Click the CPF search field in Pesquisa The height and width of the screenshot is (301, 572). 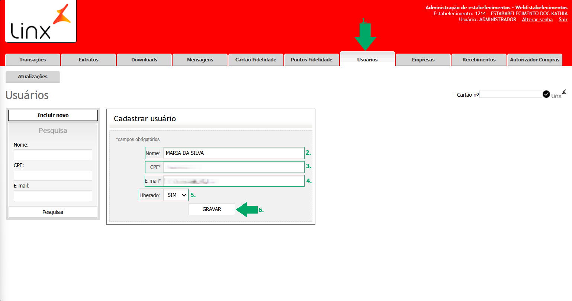tap(53, 175)
